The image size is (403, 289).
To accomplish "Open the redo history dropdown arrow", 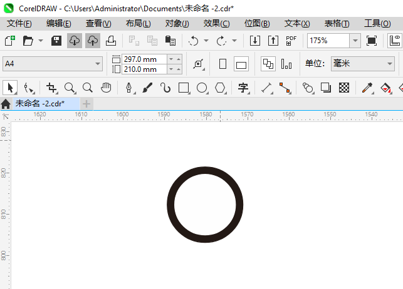I will pos(234,41).
